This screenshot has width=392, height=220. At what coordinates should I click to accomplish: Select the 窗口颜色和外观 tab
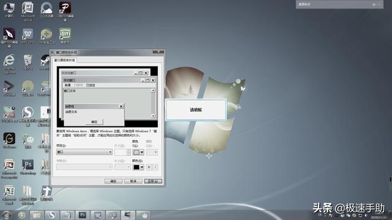(x=64, y=60)
